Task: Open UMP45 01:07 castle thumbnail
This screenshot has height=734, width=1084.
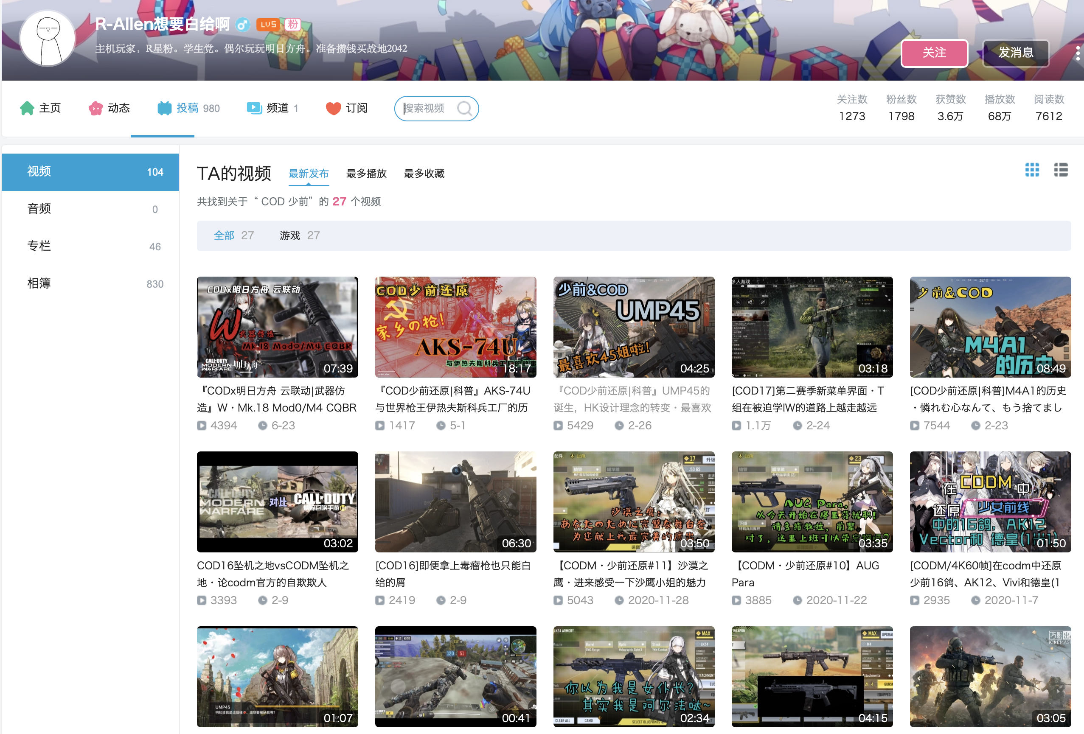Action: coord(278,677)
